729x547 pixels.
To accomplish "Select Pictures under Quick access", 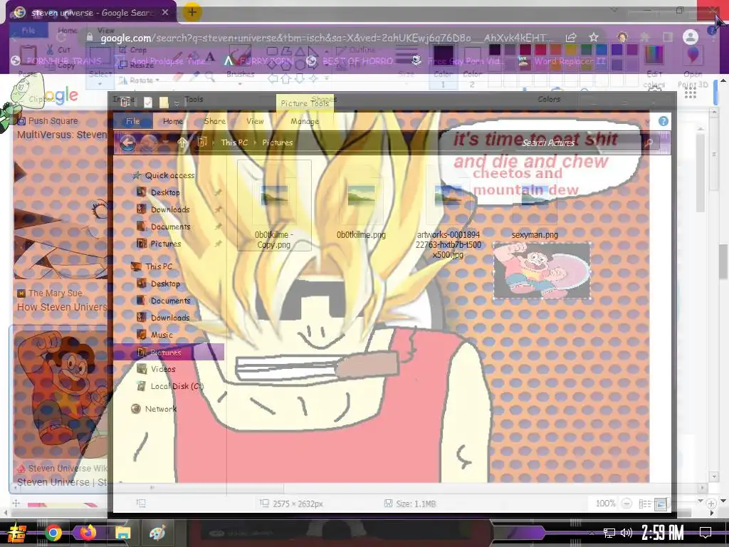I will click(159, 244).
